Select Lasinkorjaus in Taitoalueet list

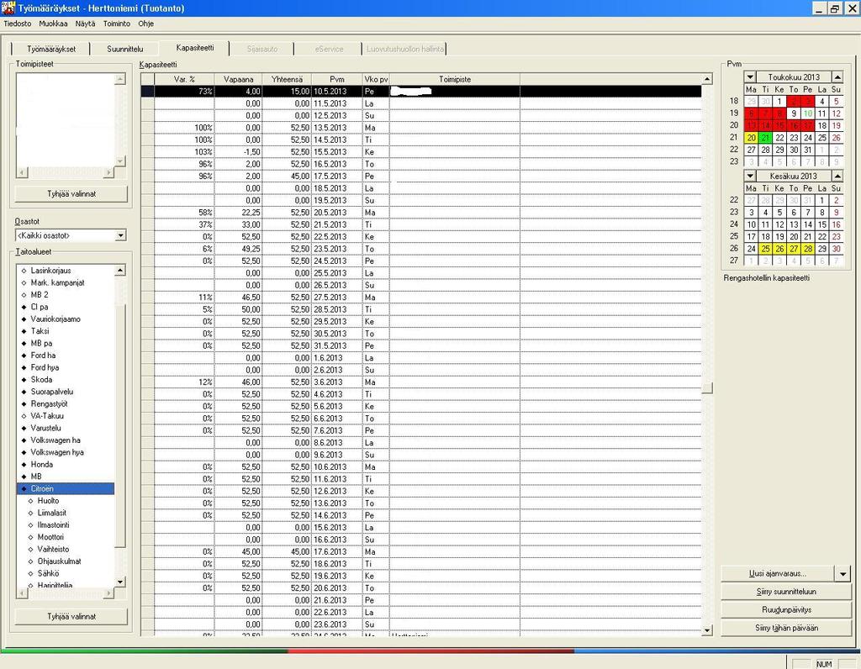[50, 271]
